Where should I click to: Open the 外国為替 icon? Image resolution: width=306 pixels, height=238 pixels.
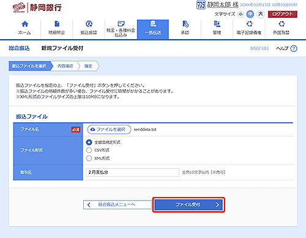pos(282,24)
